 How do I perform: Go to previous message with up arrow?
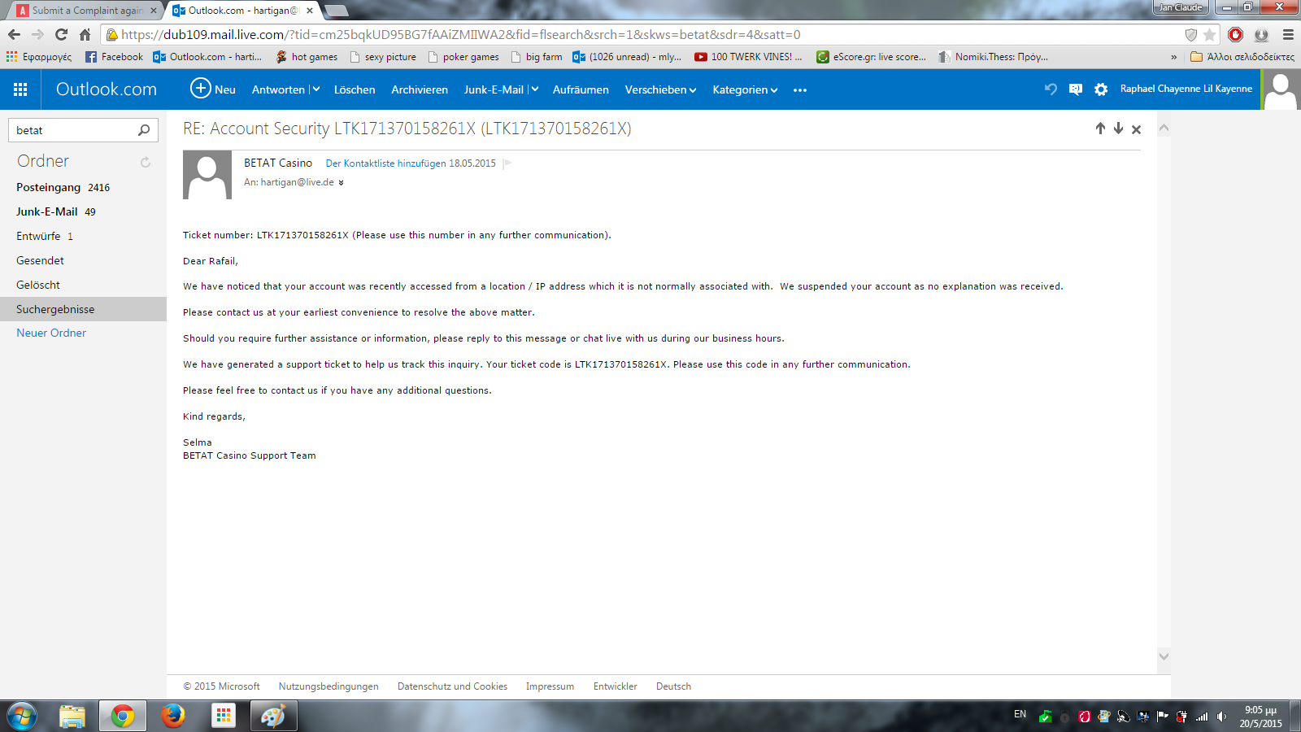1100,129
